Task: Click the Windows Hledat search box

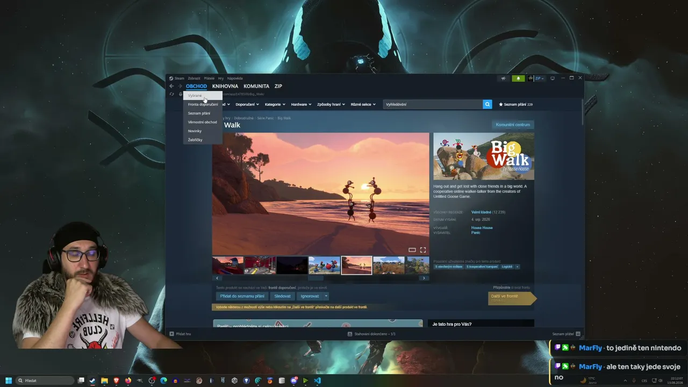Action: [45, 381]
